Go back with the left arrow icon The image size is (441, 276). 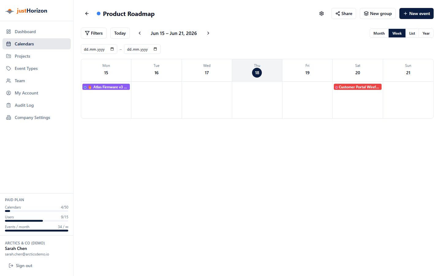tap(87, 13)
